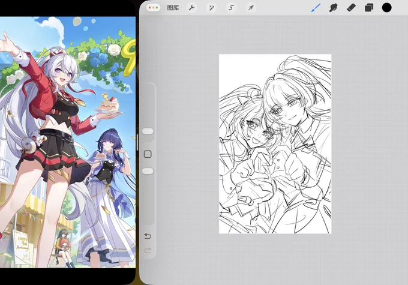Tap the sketch canvas
Screen dimensions: 408x285
275,144
